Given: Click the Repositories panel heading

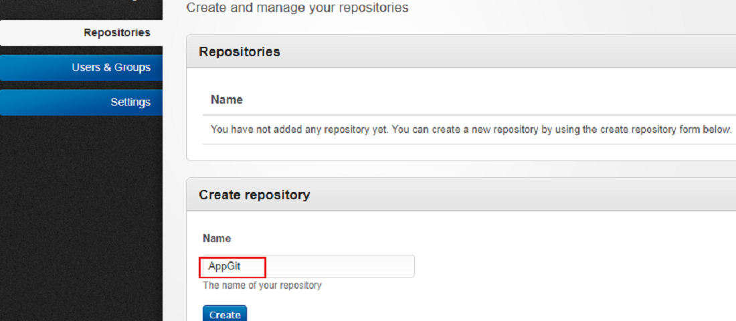Looking at the screenshot, I should click(240, 51).
